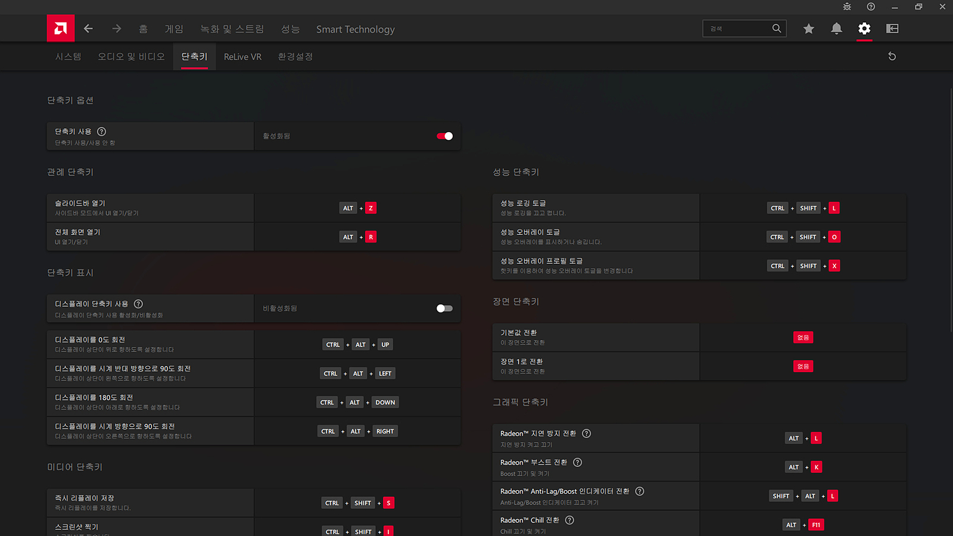This screenshot has height=536, width=953.
Task: Switch to the 오디오 및 비디오 tab
Action: pos(131,57)
